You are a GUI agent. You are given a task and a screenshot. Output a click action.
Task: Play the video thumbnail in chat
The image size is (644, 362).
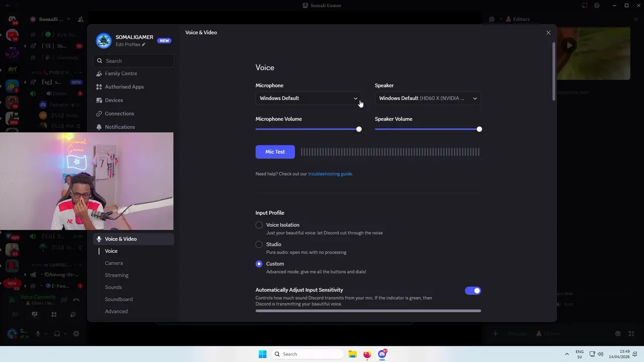(x=569, y=45)
